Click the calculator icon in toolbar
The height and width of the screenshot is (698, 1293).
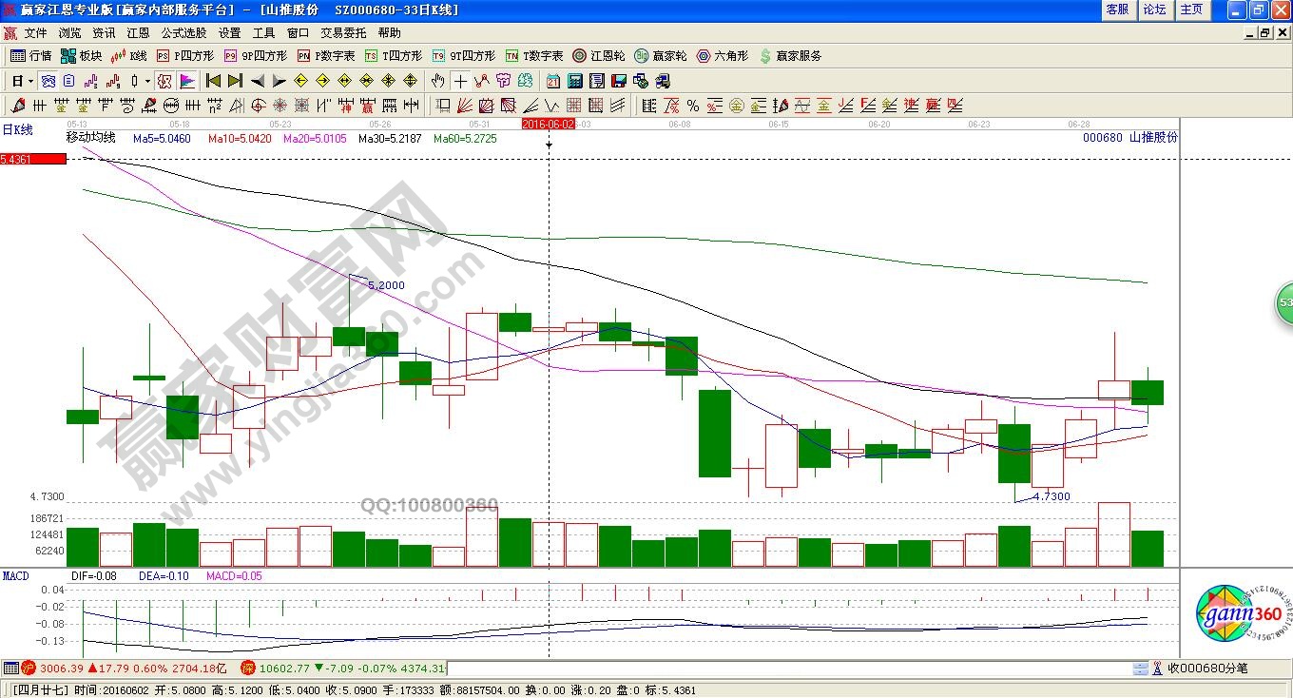575,81
